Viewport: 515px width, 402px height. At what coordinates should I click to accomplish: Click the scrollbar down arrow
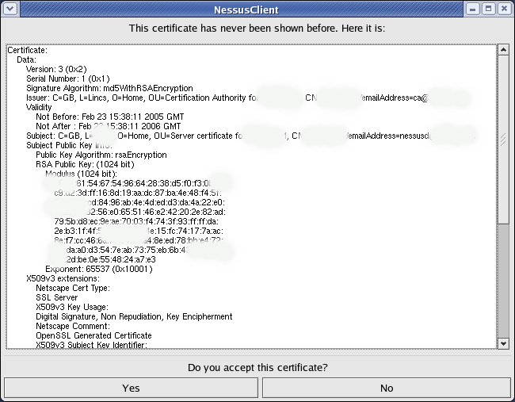click(x=503, y=343)
